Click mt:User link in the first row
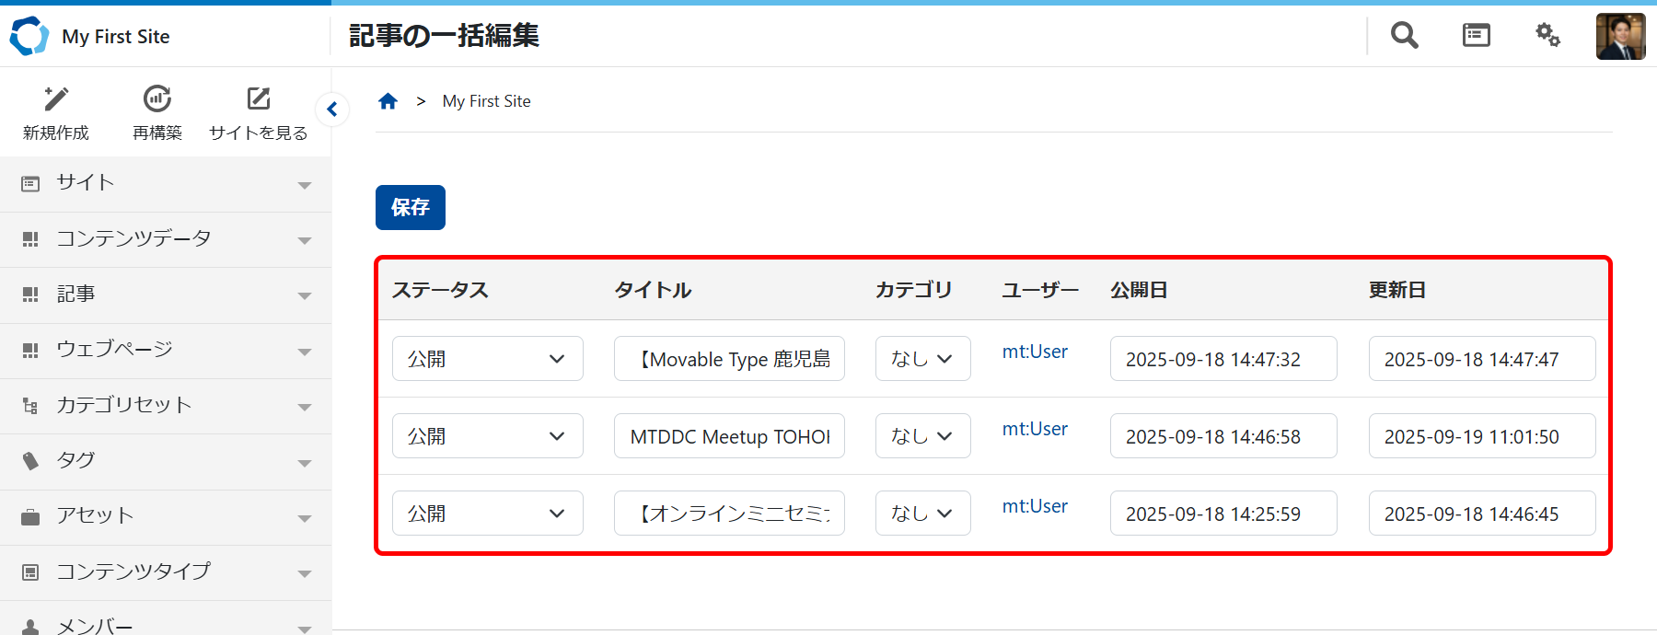Screen dimensions: 1657x635 click(x=1035, y=352)
